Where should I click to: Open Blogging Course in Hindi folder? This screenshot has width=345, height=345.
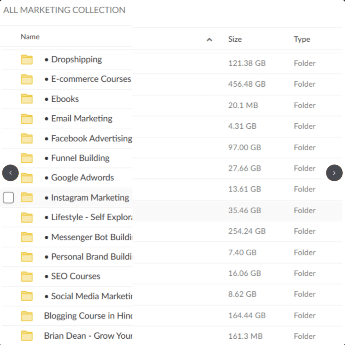[x=88, y=316]
